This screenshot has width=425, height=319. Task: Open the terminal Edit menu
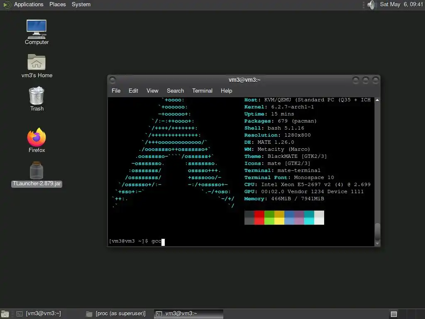(133, 91)
